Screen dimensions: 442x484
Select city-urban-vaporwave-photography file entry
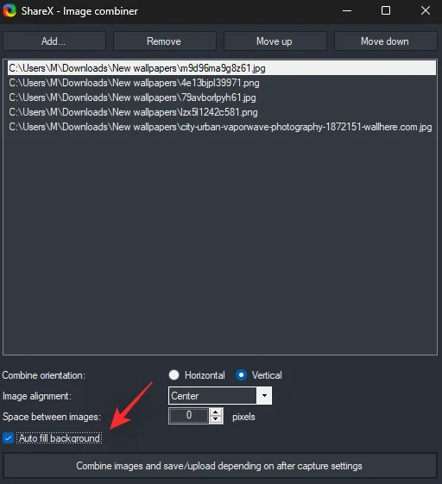click(222, 127)
